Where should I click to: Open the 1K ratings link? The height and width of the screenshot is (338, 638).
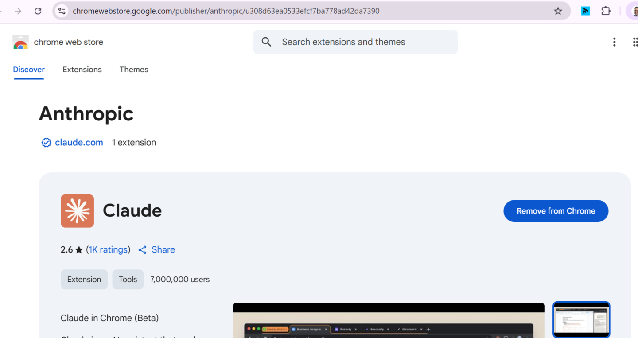coord(109,250)
